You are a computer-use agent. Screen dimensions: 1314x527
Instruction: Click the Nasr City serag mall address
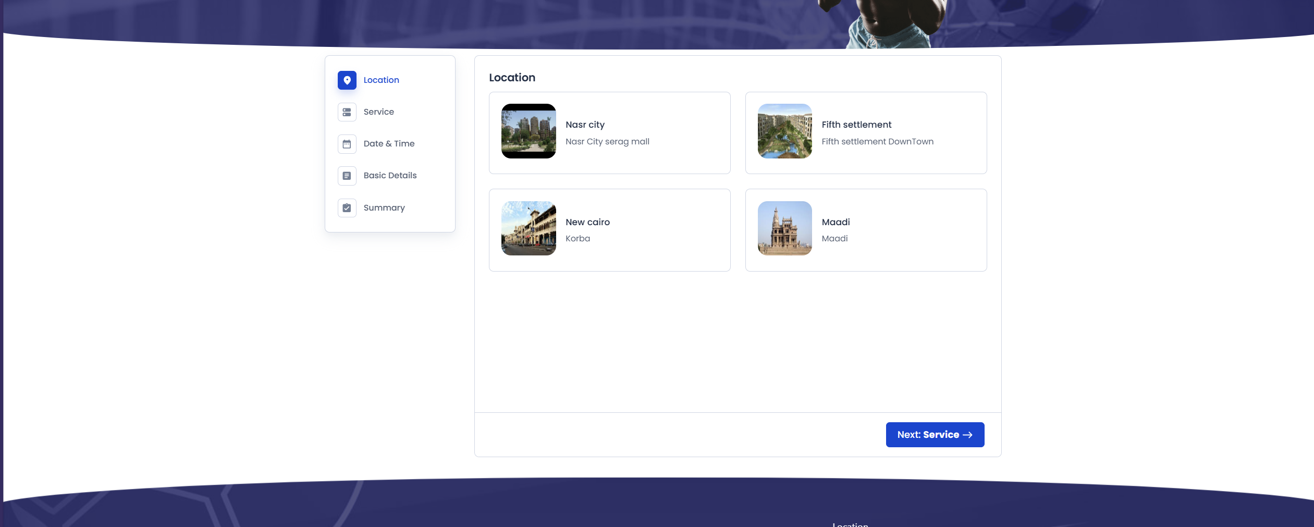coord(607,142)
